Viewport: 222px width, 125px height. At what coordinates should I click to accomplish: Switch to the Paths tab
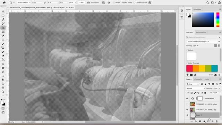pyautogui.click(x=207, y=79)
